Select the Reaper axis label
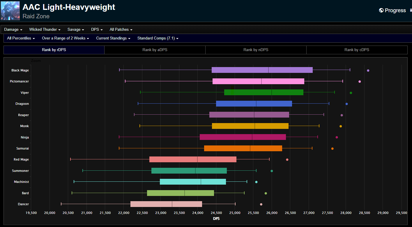Viewport: 412px width, 227px height. click(x=24, y=115)
